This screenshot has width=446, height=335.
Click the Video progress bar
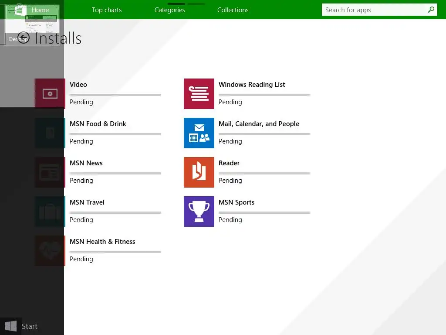[115, 95]
